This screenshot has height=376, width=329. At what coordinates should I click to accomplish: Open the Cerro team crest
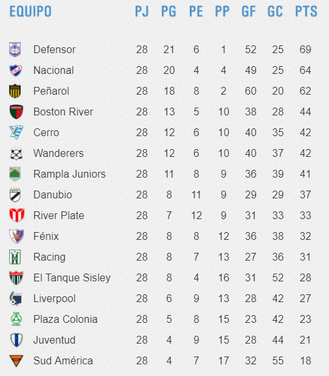[x=16, y=132]
